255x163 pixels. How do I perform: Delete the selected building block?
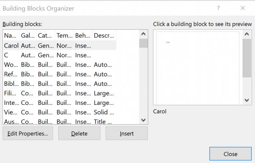[79, 133]
